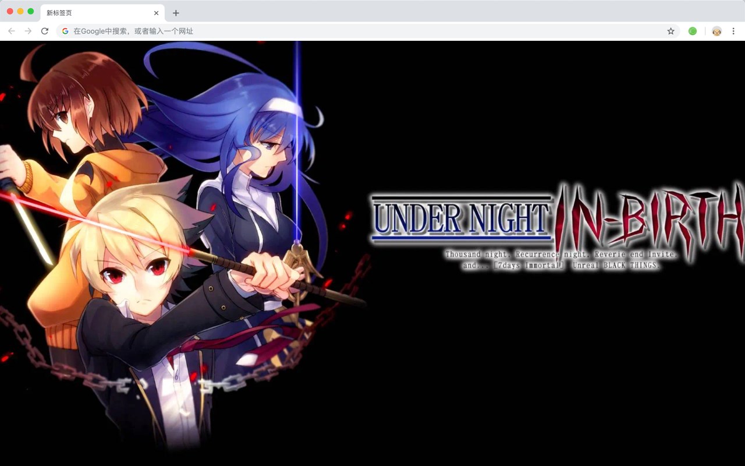Click the Google logo in the address bar
The height and width of the screenshot is (466, 745).
(65, 31)
